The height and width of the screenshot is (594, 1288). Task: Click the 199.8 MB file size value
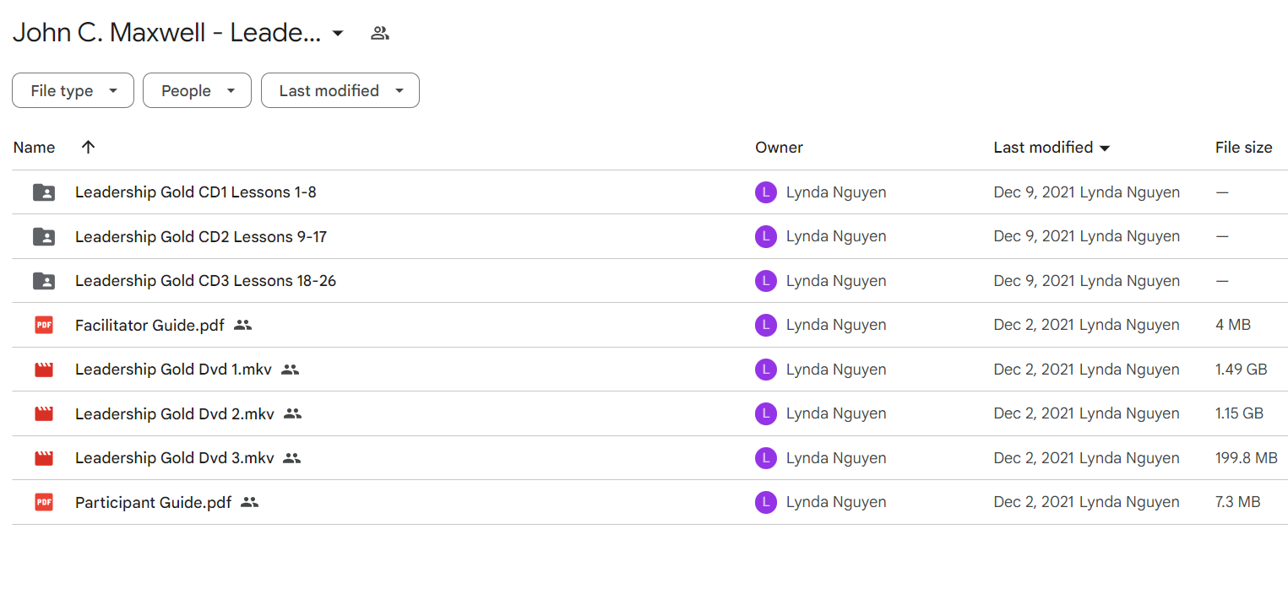[1247, 458]
